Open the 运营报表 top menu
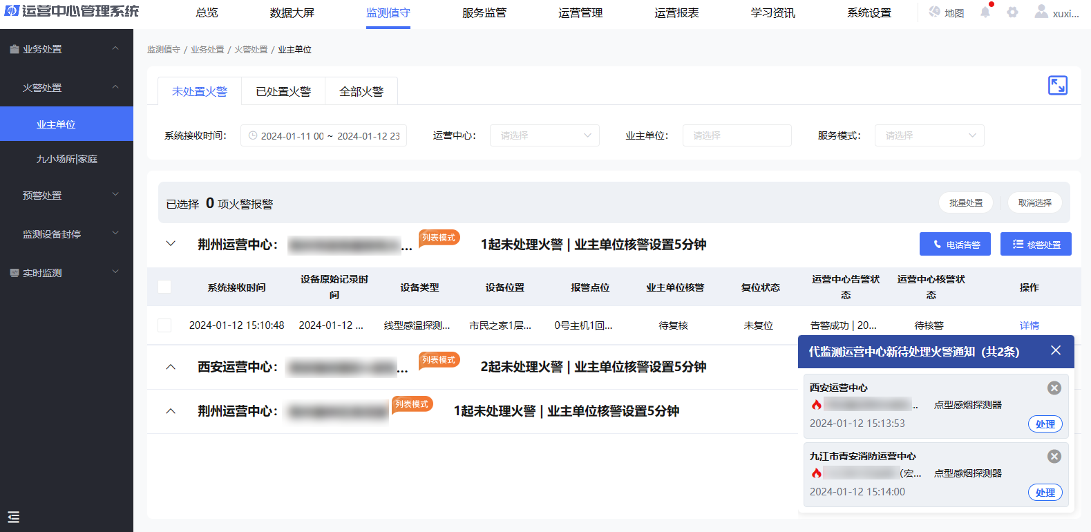The height and width of the screenshot is (532, 1091). coord(676,13)
